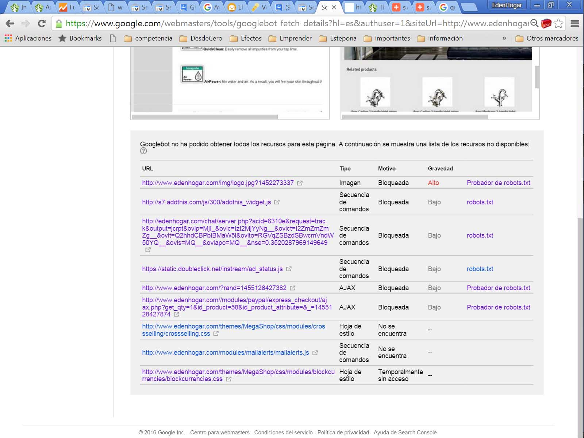Open the red extension icon in the toolbar
The height and width of the screenshot is (438, 584).
click(x=546, y=24)
